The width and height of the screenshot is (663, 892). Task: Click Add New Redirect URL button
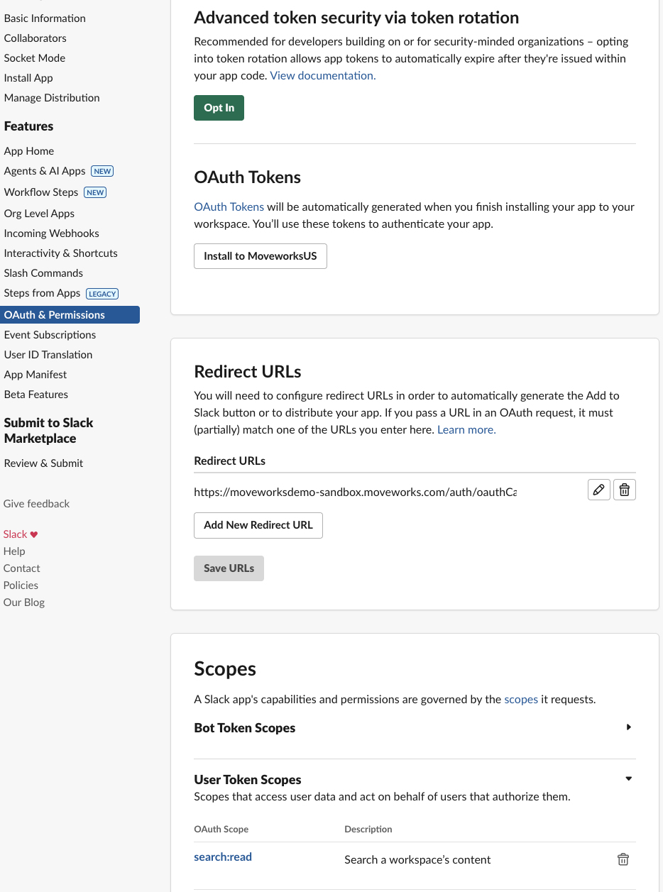point(258,525)
